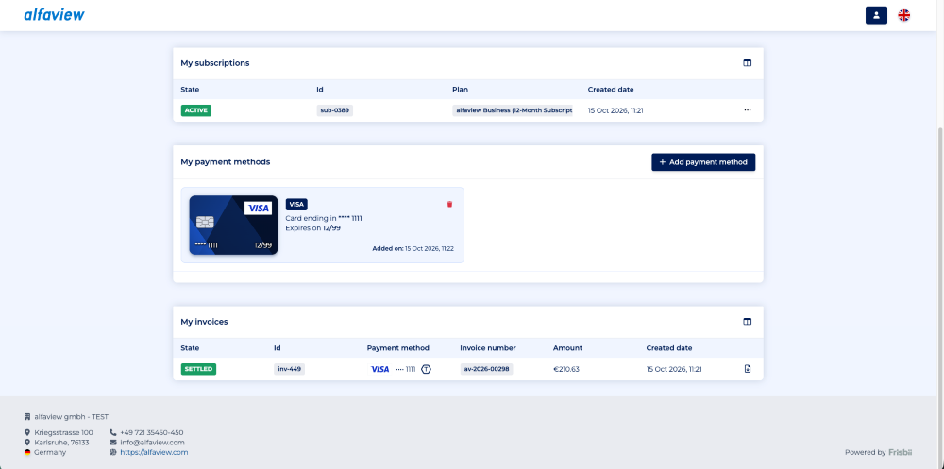Click the Frisbii powered-by text

pyautogui.click(x=900, y=452)
